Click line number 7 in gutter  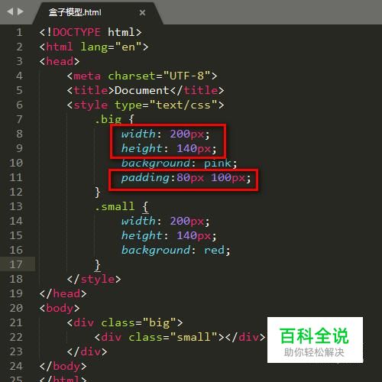pyautogui.click(x=19, y=119)
